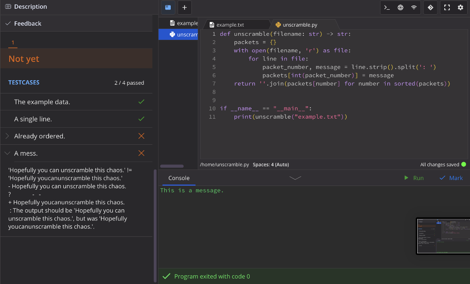This screenshot has height=284, width=470.
Task: Click the globe web preview icon
Action: (x=401, y=7)
